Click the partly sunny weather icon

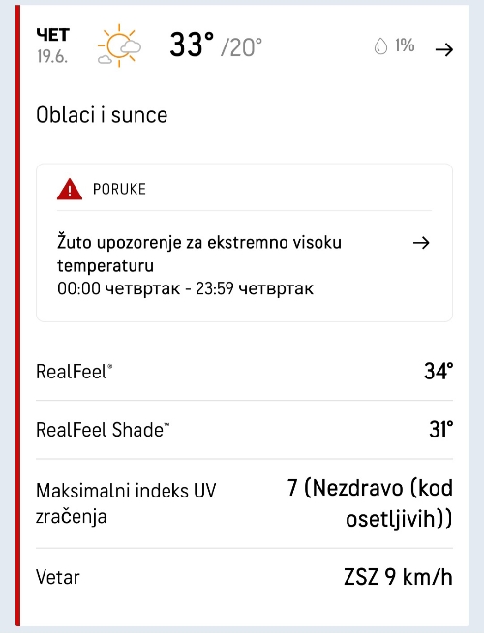[119, 46]
